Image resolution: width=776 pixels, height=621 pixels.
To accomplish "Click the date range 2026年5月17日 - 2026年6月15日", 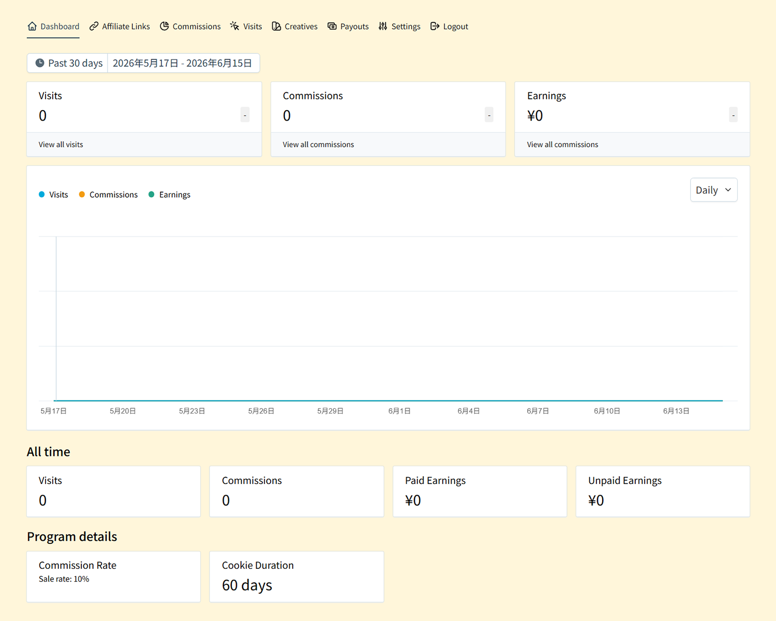I will point(183,63).
